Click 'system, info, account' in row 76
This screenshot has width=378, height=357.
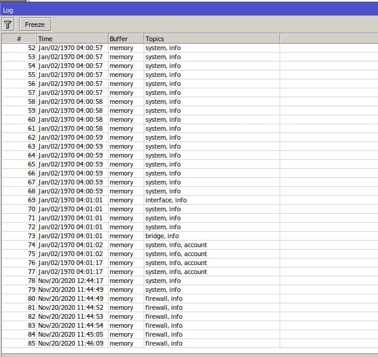176,263
